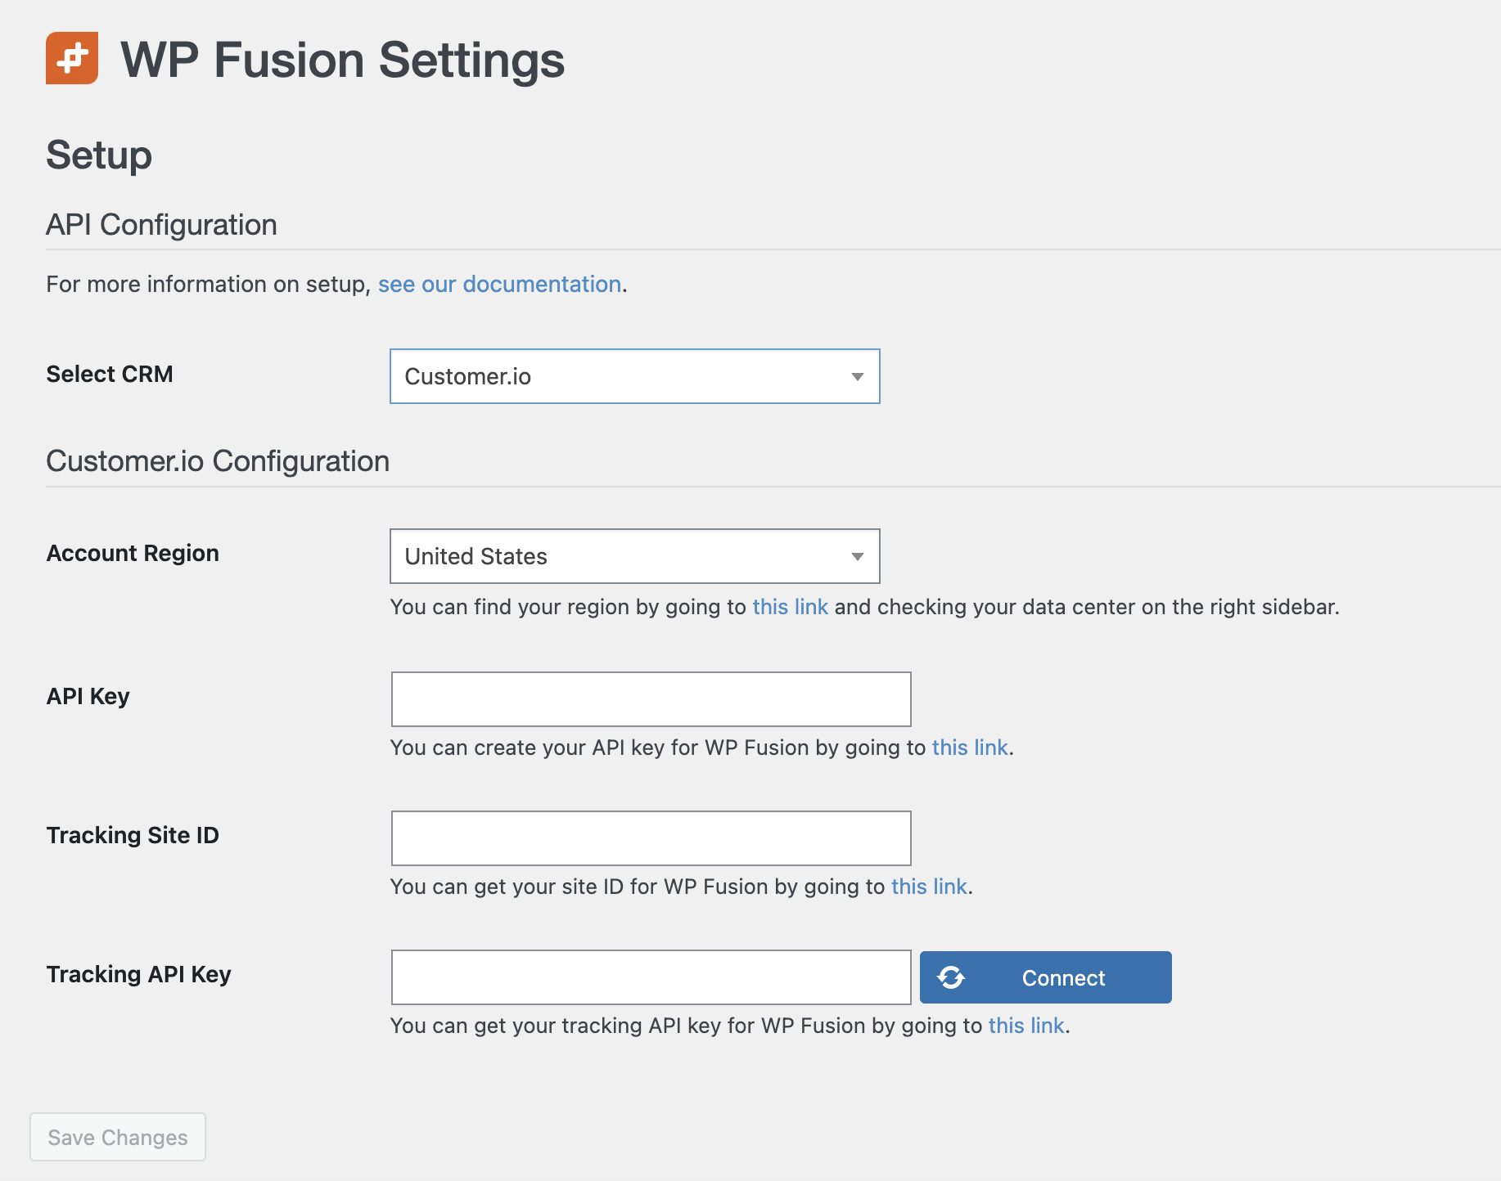Click the Customer.io Configuration section heading
The width and height of the screenshot is (1501, 1181).
(218, 461)
